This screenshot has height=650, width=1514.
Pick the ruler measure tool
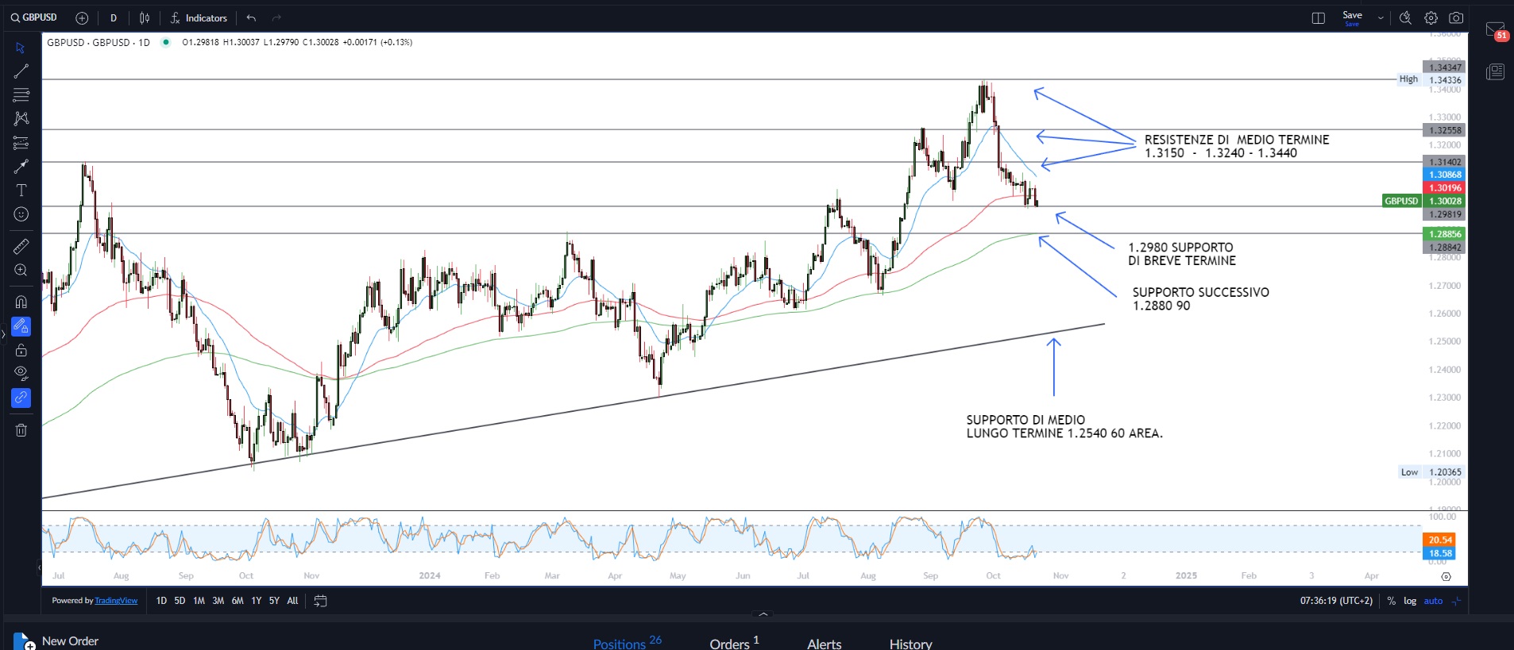click(21, 247)
